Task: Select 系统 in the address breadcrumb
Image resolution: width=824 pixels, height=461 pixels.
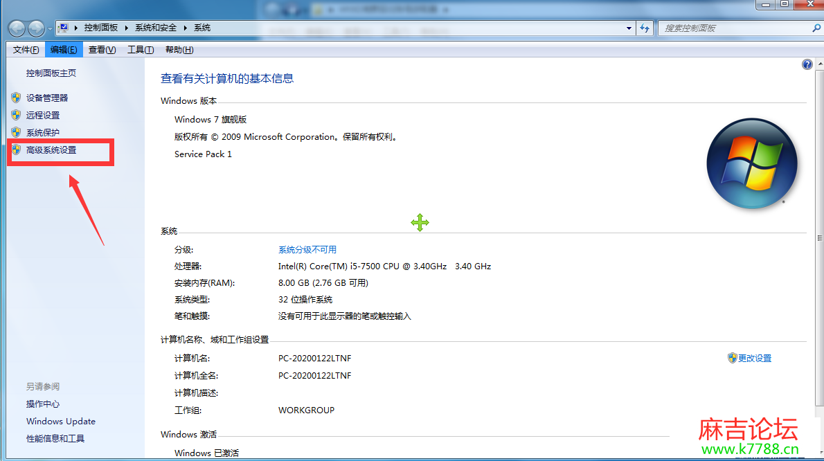Action: click(202, 27)
